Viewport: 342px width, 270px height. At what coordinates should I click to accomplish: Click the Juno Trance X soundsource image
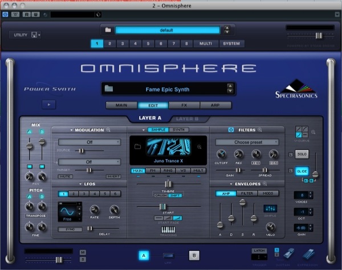coord(168,146)
